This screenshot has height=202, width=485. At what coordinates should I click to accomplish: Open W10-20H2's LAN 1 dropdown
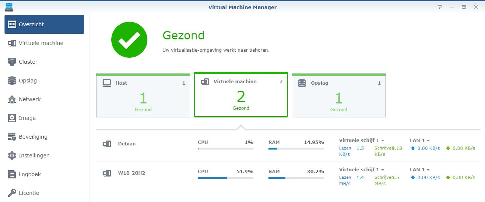pos(428,170)
